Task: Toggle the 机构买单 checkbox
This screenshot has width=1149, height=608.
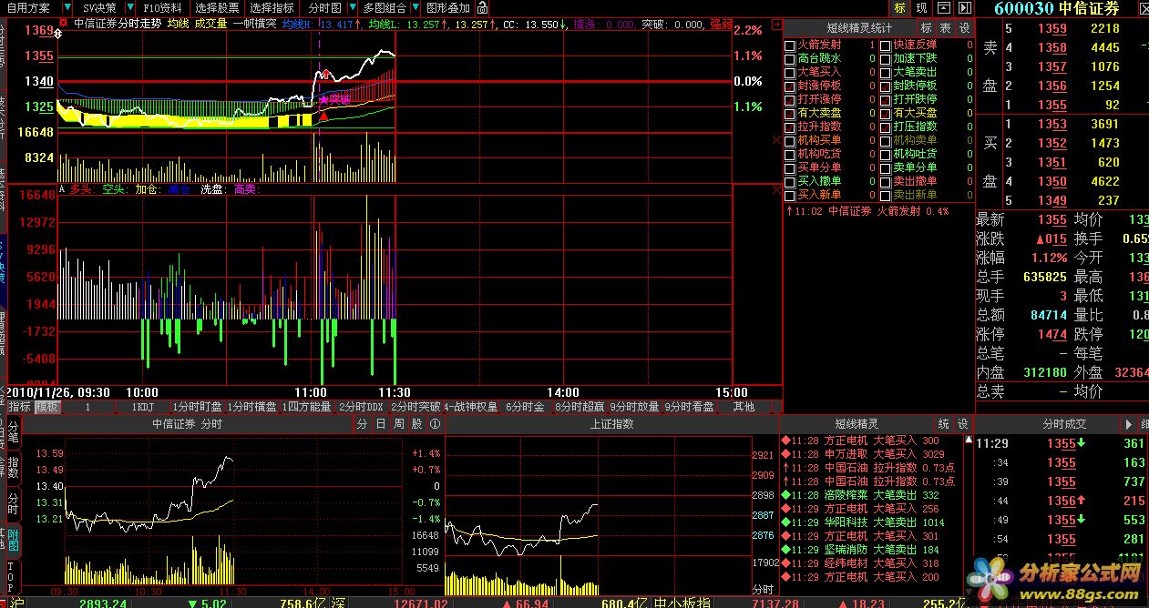Action: click(790, 140)
